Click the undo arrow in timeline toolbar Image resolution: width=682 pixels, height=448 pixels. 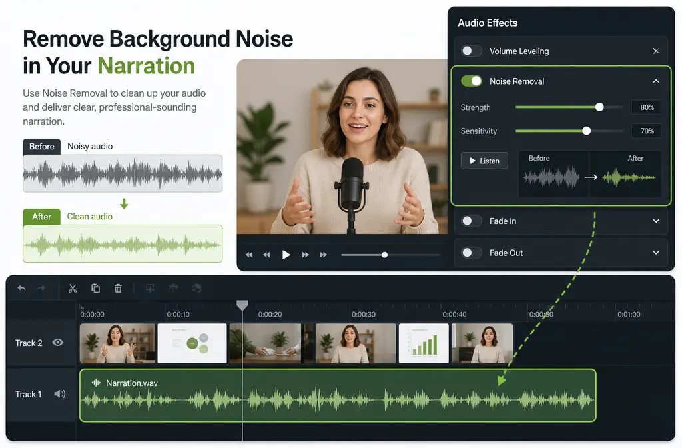coord(21,288)
